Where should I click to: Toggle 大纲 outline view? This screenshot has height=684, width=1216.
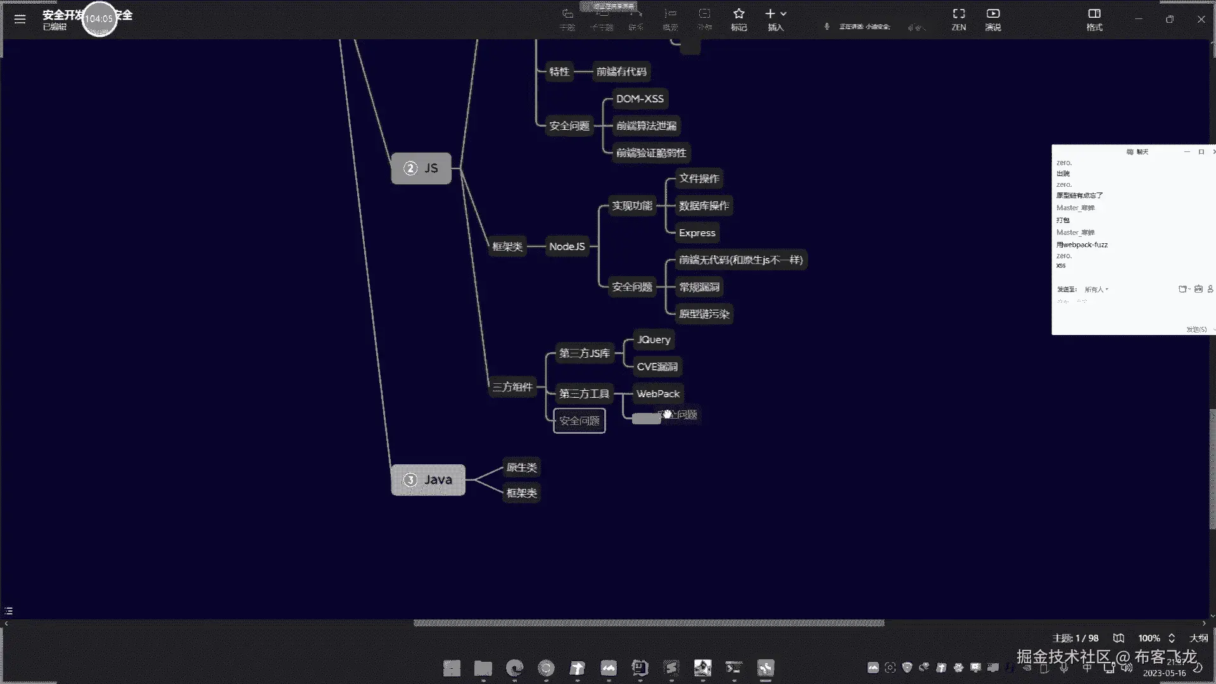(x=1198, y=638)
